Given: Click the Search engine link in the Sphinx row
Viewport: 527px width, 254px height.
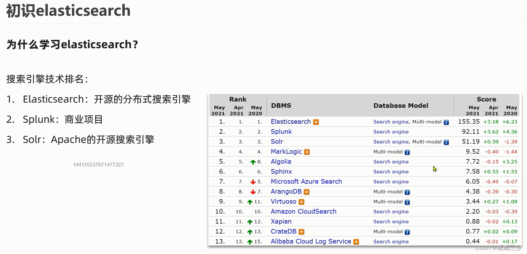Looking at the screenshot, I should (391, 172).
